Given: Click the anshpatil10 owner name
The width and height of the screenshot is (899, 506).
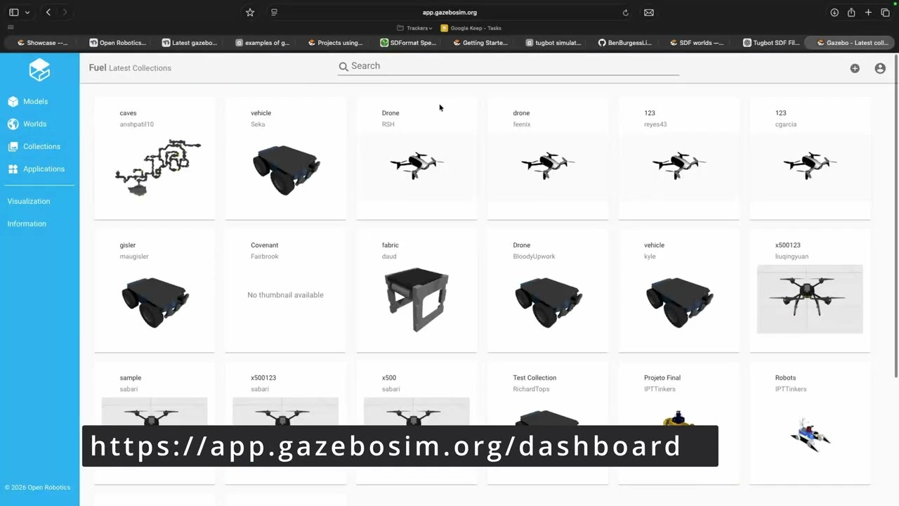Looking at the screenshot, I should [x=137, y=124].
